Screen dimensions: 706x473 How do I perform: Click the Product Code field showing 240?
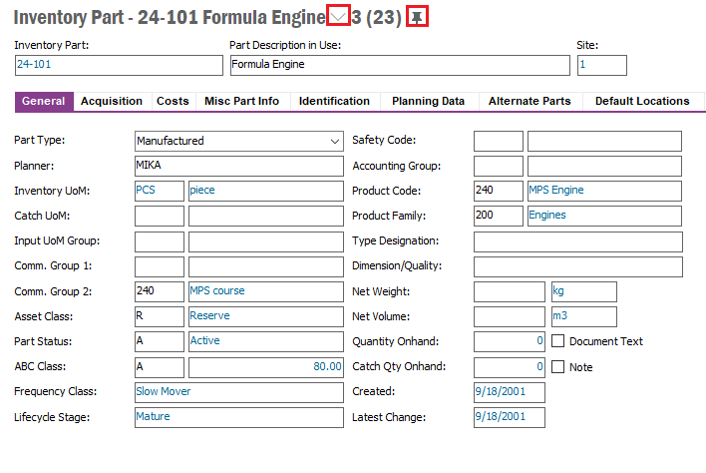(498, 191)
